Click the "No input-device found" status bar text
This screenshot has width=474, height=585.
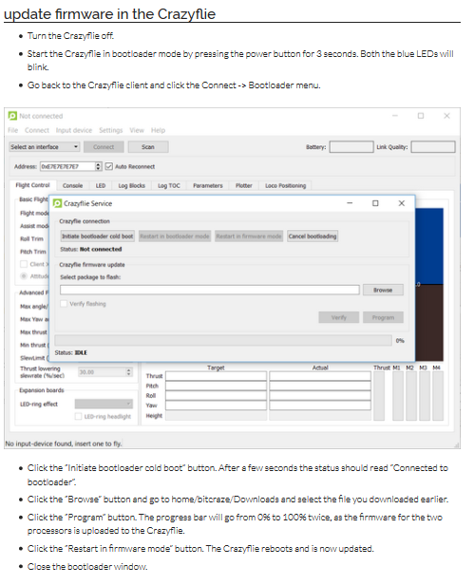point(64,443)
